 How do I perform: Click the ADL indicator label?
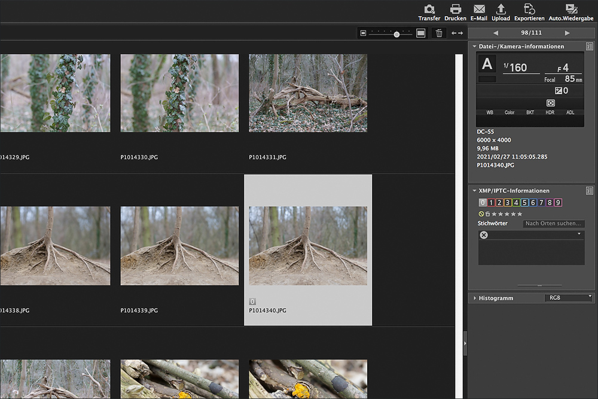pos(570,112)
